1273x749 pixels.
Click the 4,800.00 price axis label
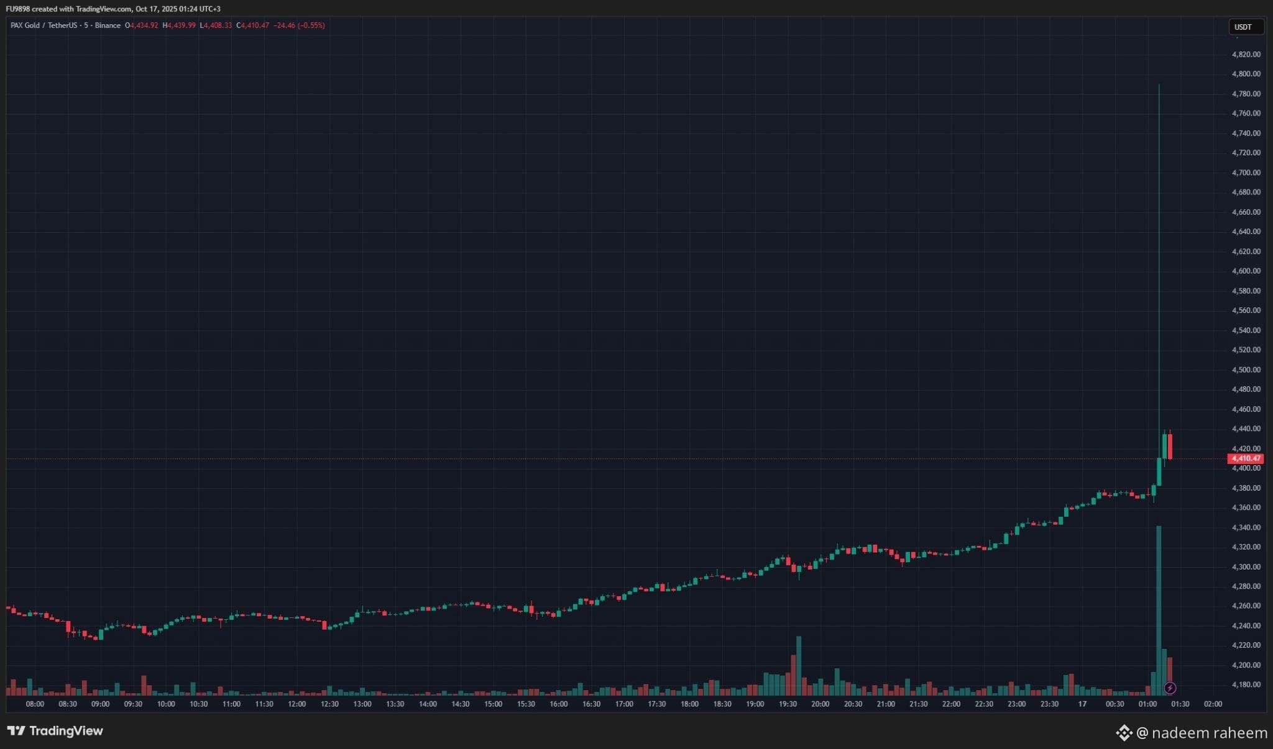point(1246,74)
